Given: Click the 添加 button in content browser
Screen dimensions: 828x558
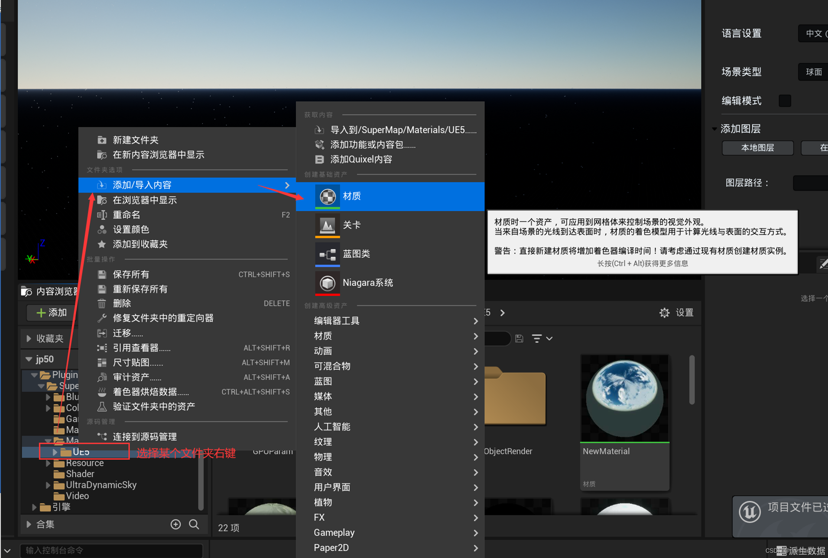Looking at the screenshot, I should (x=51, y=313).
